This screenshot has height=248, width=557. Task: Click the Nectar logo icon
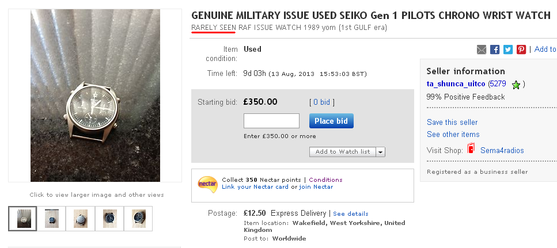coord(207,184)
